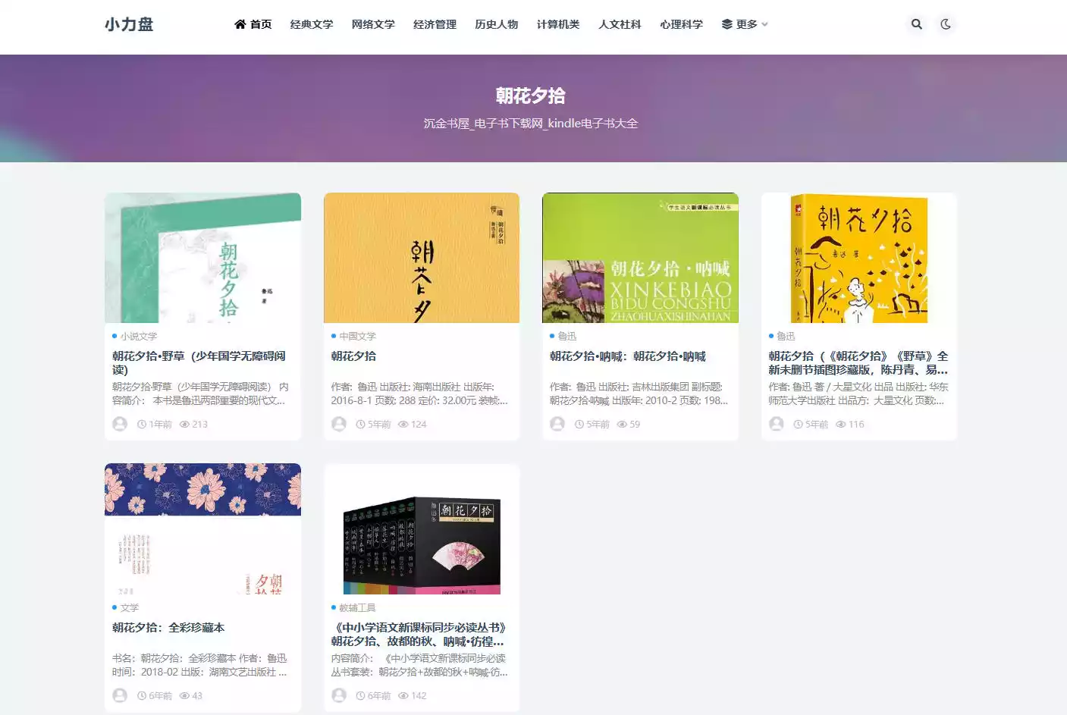1067x715 pixels.
Task: Open orange cover of 朝花夕拾 海南出版社 book
Action: pos(422,258)
